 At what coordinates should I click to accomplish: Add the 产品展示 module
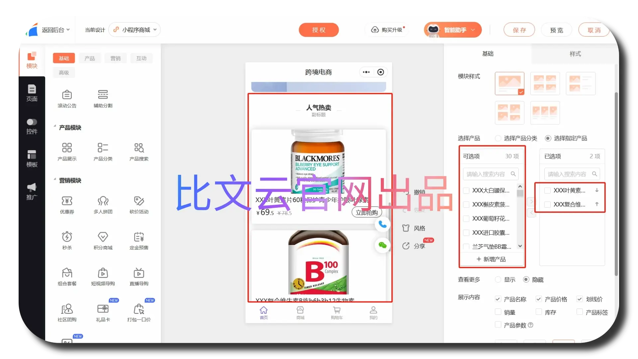[67, 152]
